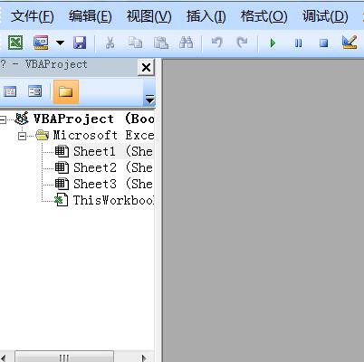Toggle Folders view in the Project panel
This screenshot has height=362, width=364.
pos(66,91)
